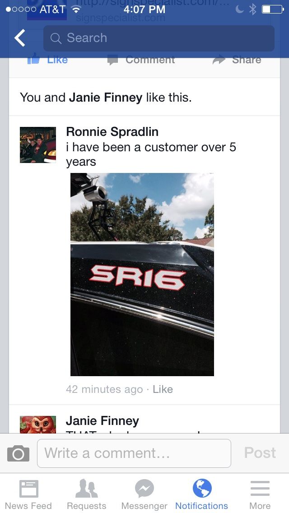The width and height of the screenshot is (289, 513).
Task: Open the SR16 boat photo
Action: pyautogui.click(x=142, y=274)
